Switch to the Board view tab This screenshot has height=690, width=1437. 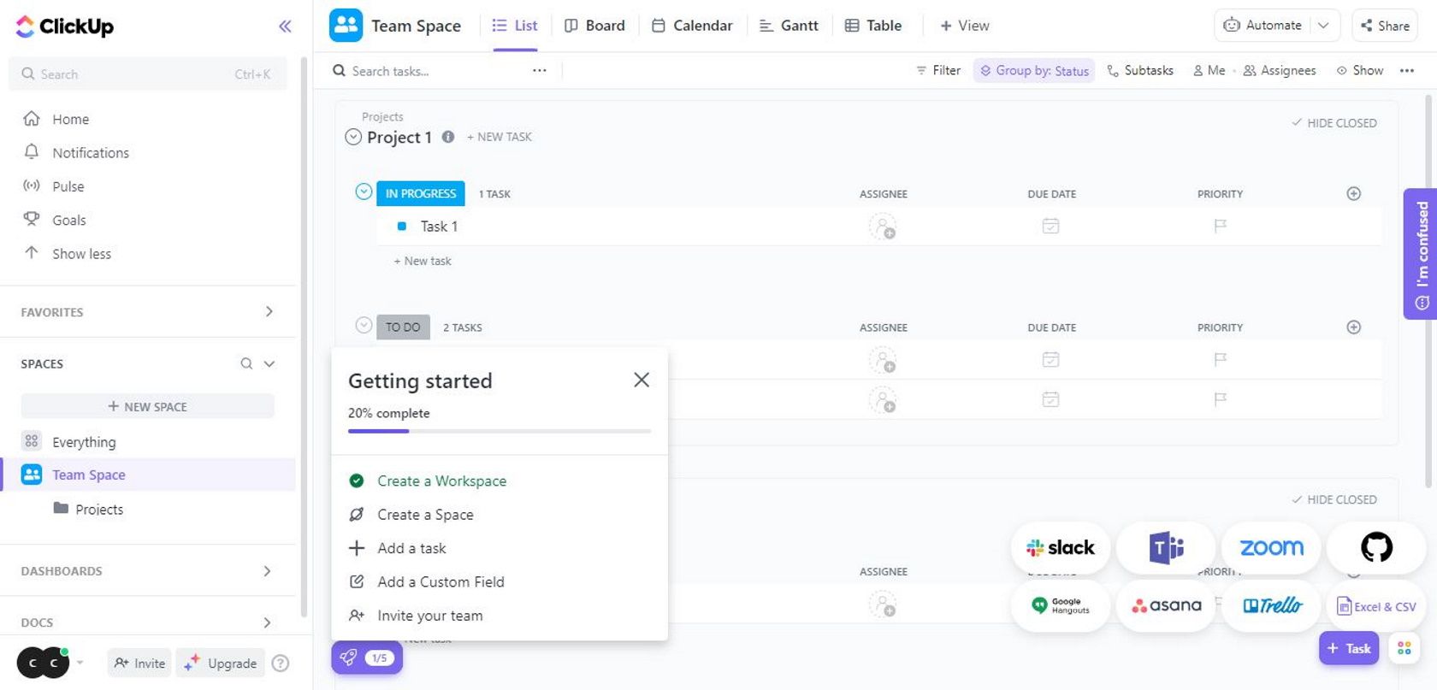click(x=594, y=26)
